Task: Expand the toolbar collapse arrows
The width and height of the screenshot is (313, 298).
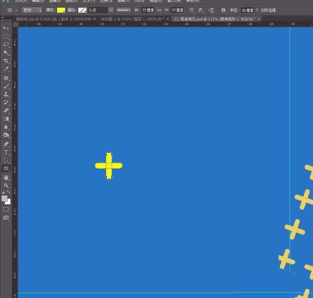Action: [3, 18]
